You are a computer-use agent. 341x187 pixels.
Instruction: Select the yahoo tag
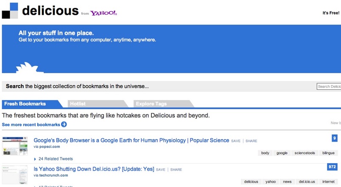tap(271, 181)
